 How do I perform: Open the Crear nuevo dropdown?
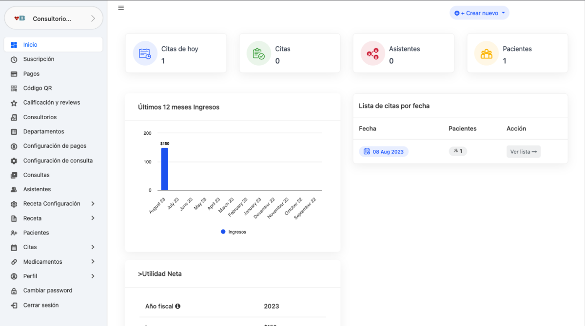[x=479, y=13]
